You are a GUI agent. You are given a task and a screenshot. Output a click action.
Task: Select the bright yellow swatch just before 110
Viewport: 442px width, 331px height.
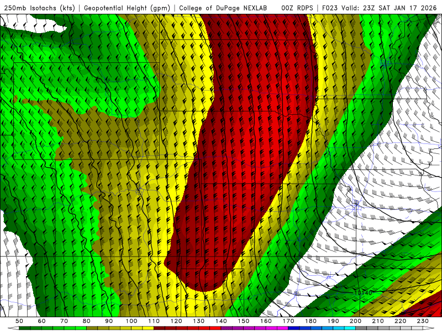point(148,328)
